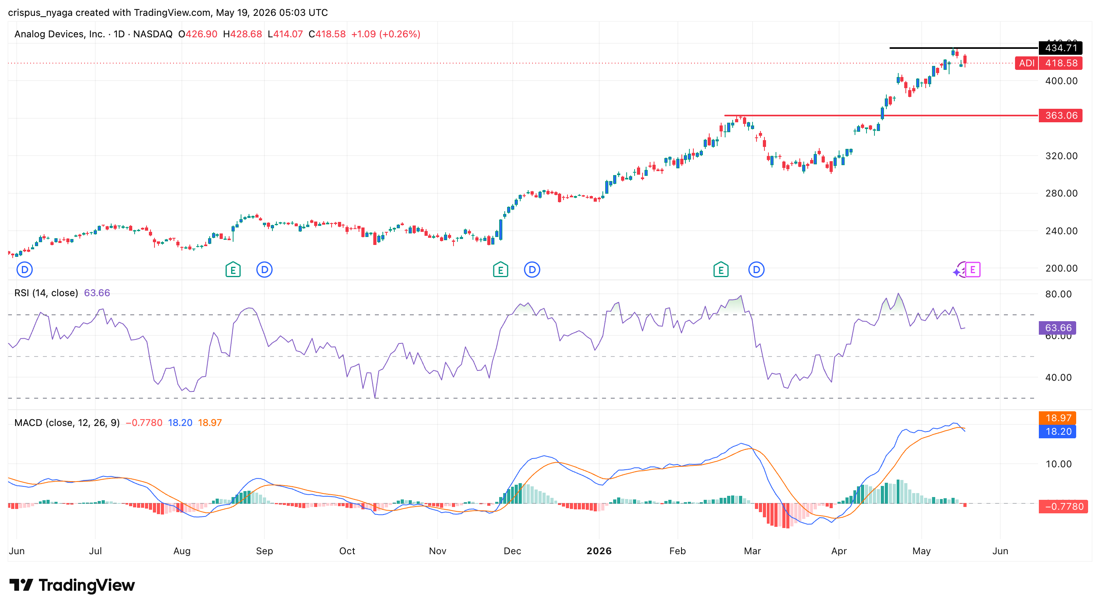
Task: Click the Sep label on the time axis
Action: pyautogui.click(x=264, y=551)
